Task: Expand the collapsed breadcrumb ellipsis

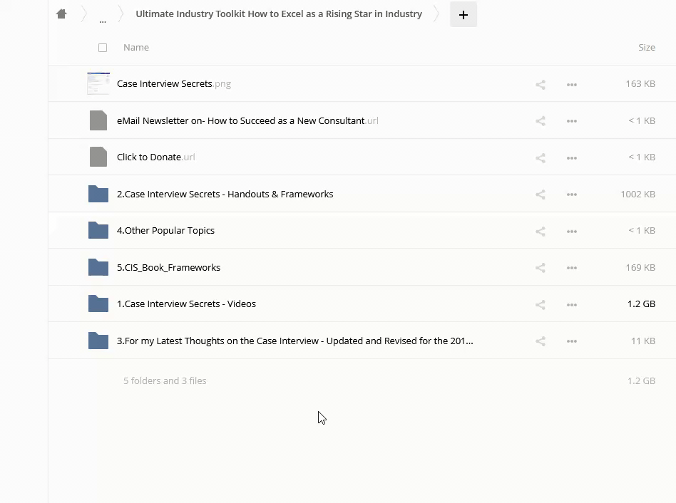Action: (x=103, y=17)
